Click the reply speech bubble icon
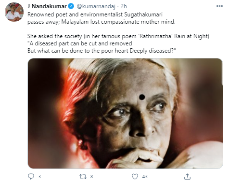 click(x=31, y=177)
